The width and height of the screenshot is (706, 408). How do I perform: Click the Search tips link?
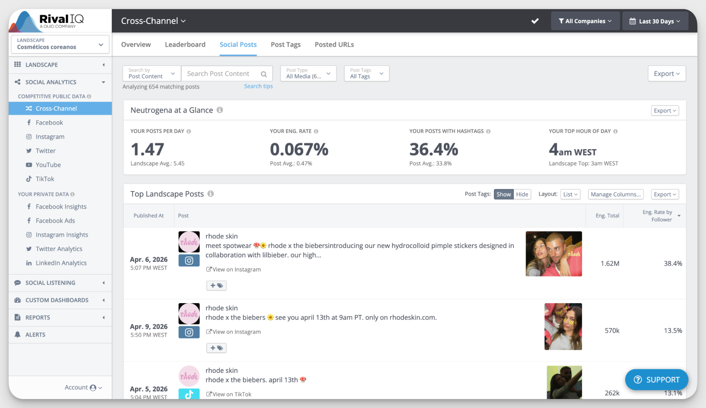tap(258, 86)
